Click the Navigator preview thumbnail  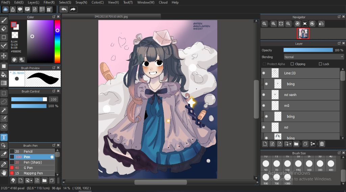[x=303, y=33]
